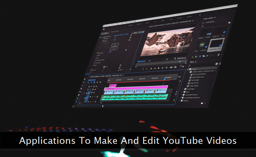Image resolution: width=256 pixels, height=157 pixels.
Task: Solo the audio track
Action: tap(95, 96)
